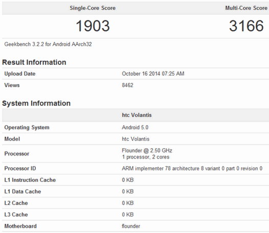
Task: Click the Views label
Action: (x=12, y=85)
